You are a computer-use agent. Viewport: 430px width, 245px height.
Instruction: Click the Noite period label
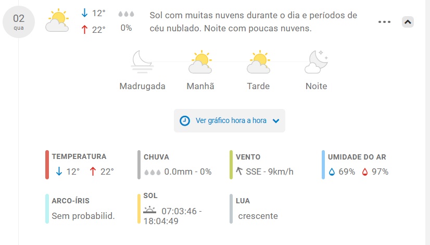coord(316,86)
